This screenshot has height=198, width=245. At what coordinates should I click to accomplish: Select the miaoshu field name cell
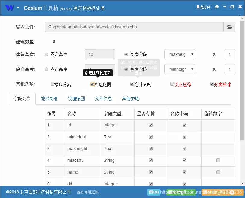(83, 160)
